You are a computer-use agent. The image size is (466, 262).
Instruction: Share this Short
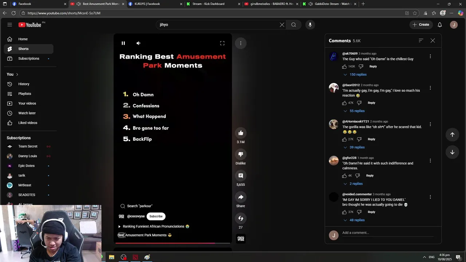point(241,197)
